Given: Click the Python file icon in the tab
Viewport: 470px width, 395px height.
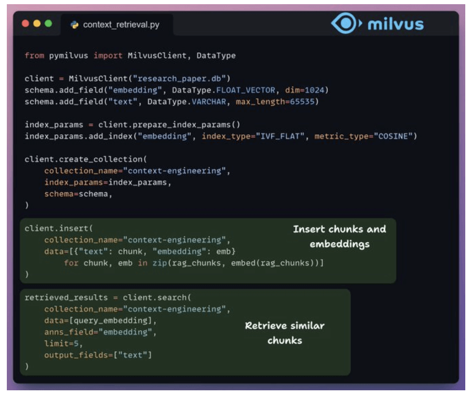Looking at the screenshot, I should 74,25.
